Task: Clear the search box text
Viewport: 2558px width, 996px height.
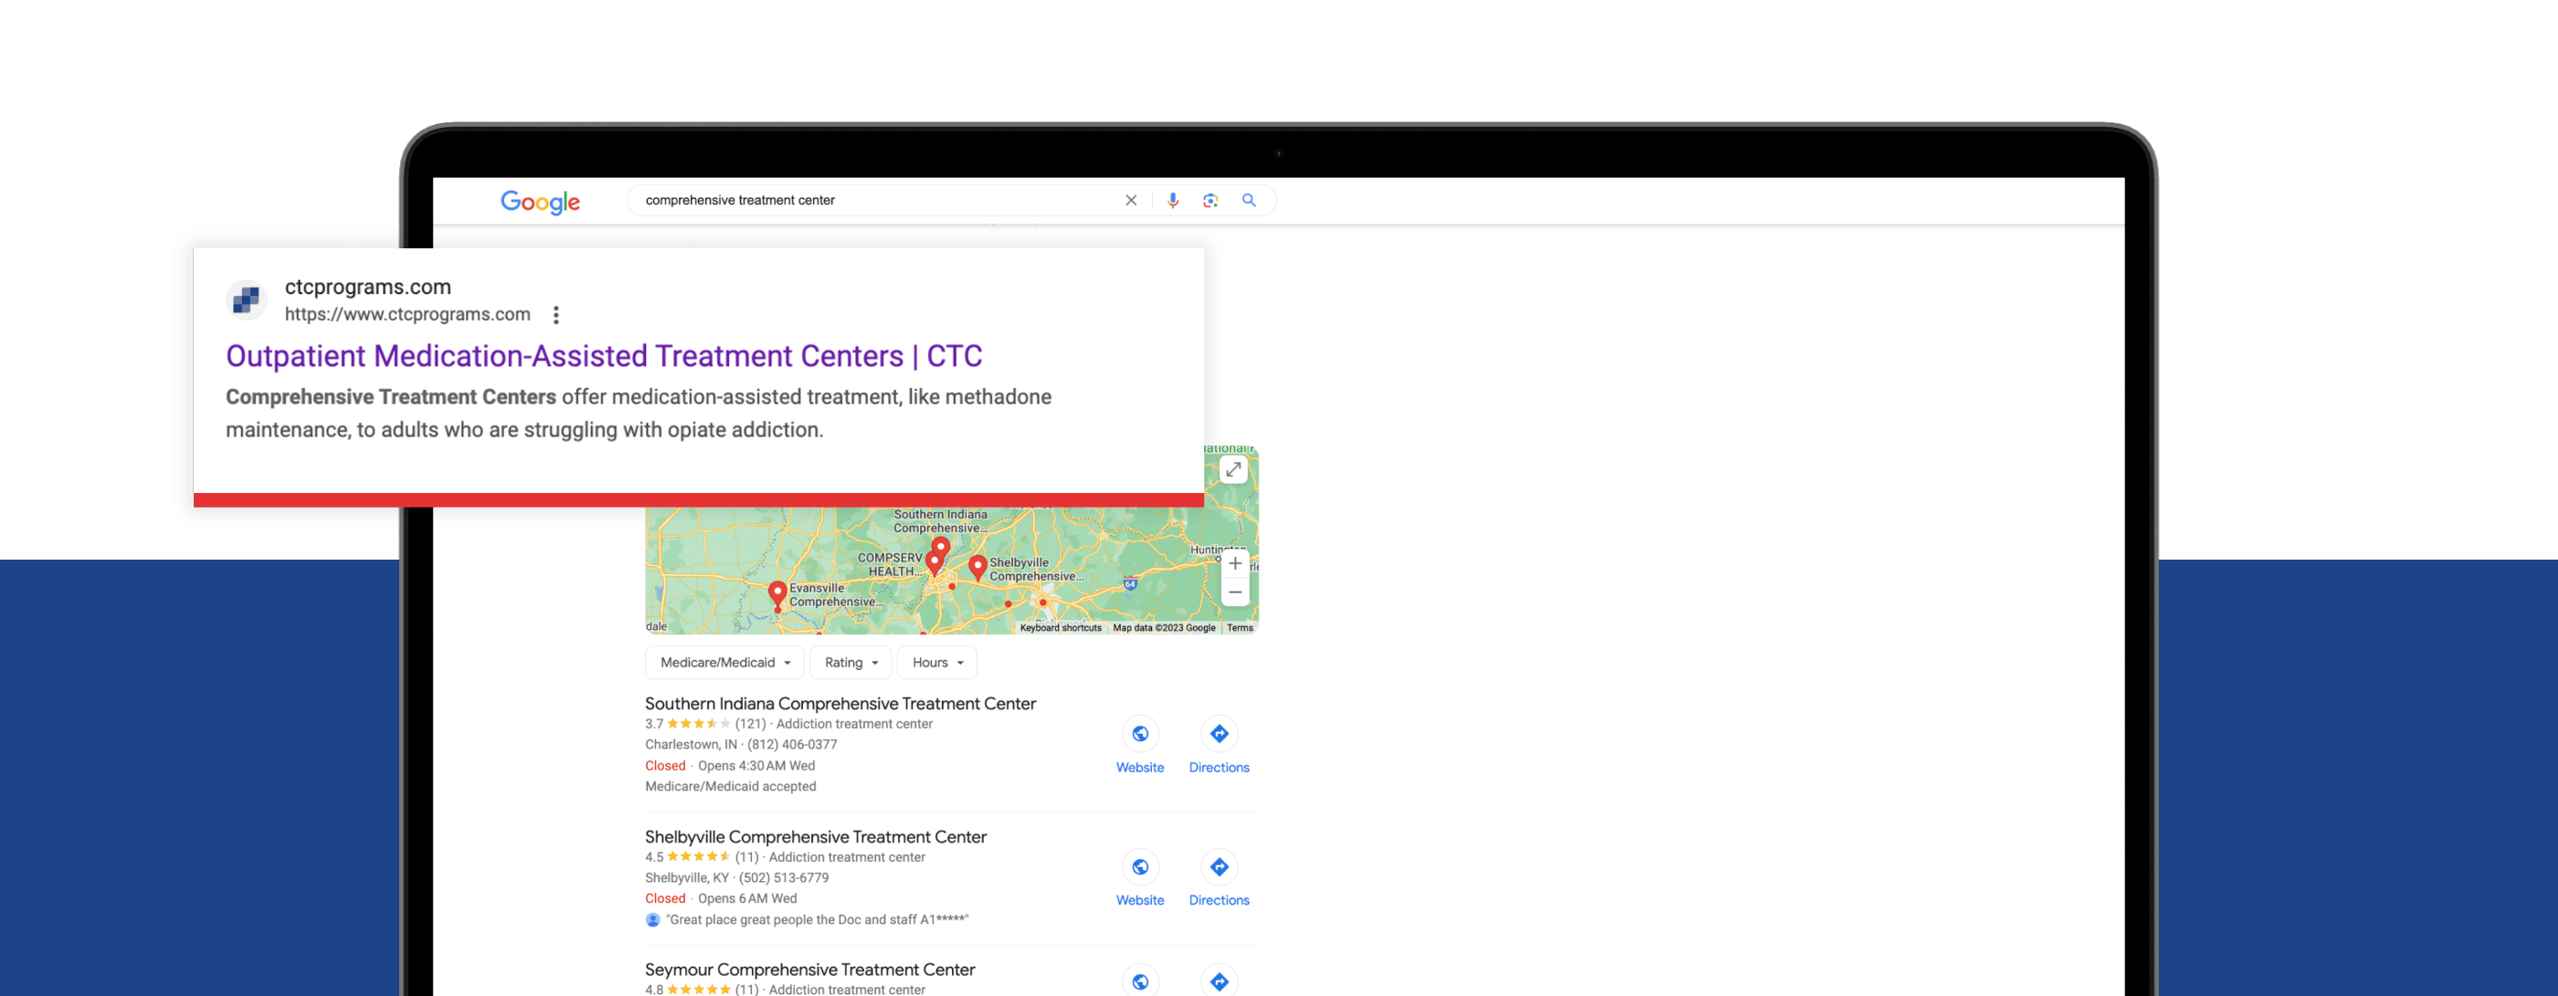Action: (x=1130, y=201)
